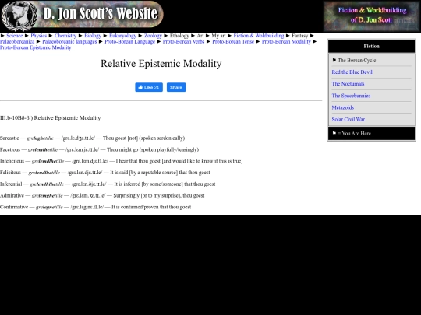Open Proto-Borean Epistemic Modality link

coord(35,47)
